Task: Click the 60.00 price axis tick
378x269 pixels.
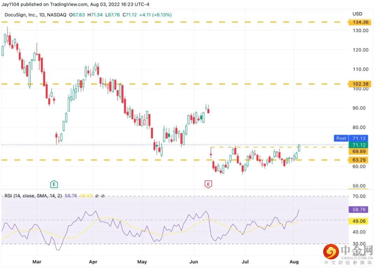Action: click(x=359, y=167)
